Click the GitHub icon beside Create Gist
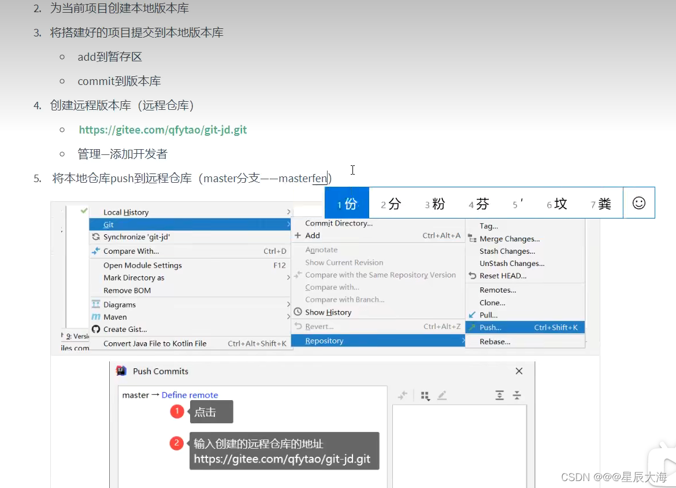 (x=96, y=329)
